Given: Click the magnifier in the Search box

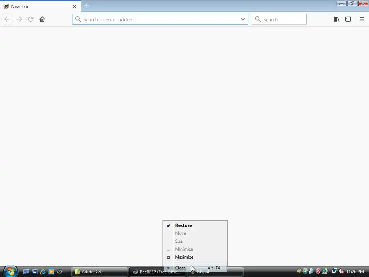Looking at the screenshot, I should tap(258, 19).
